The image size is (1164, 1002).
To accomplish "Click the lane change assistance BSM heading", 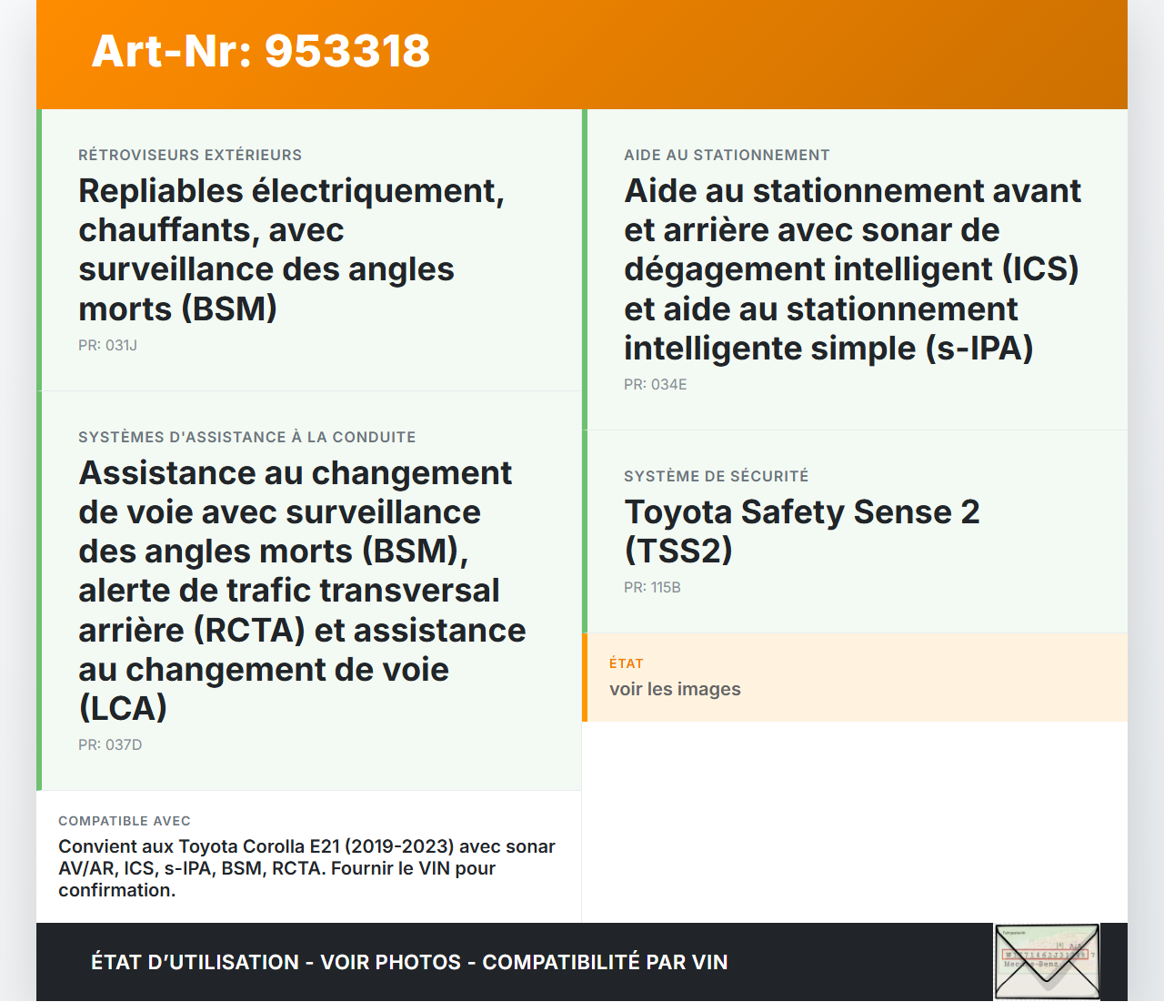I will click(x=302, y=590).
